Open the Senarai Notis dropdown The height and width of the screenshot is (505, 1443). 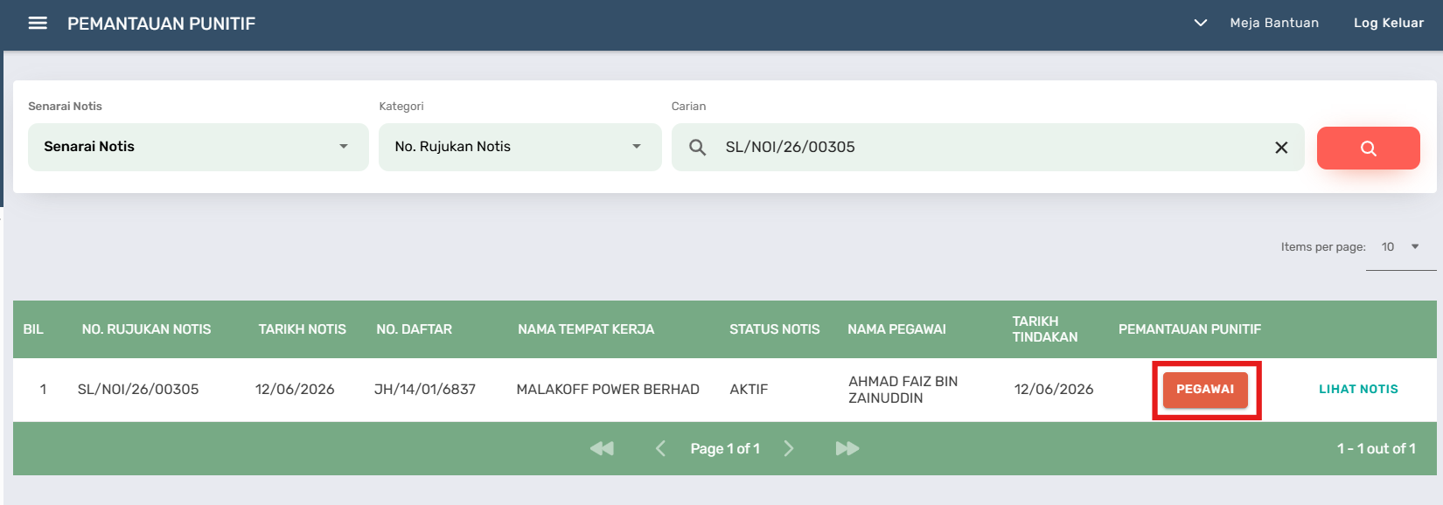tap(199, 147)
